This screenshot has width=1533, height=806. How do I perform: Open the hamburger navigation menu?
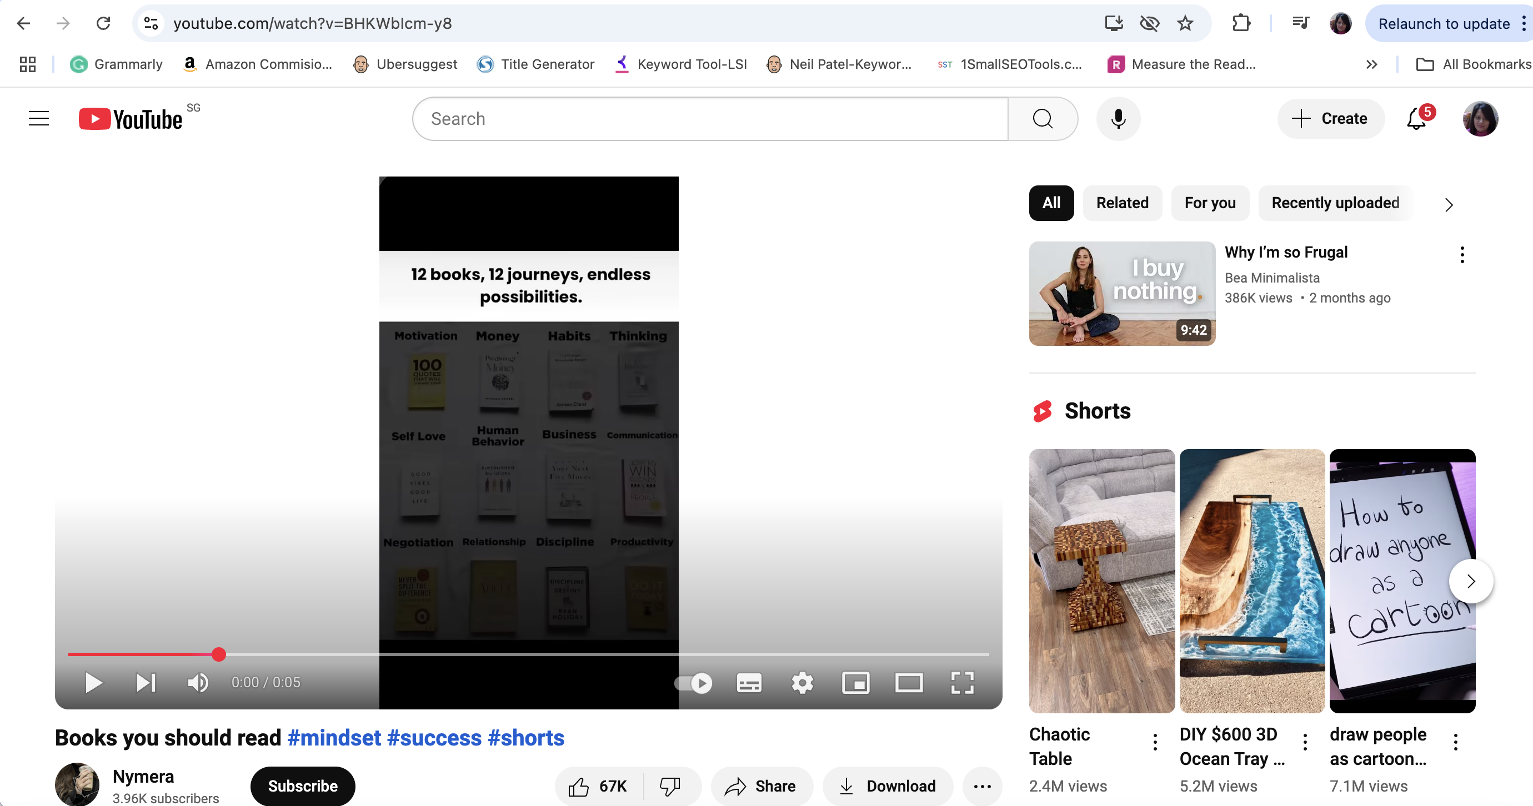tap(38, 118)
